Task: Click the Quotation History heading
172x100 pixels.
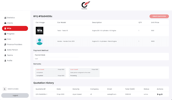Action: click(x=44, y=83)
